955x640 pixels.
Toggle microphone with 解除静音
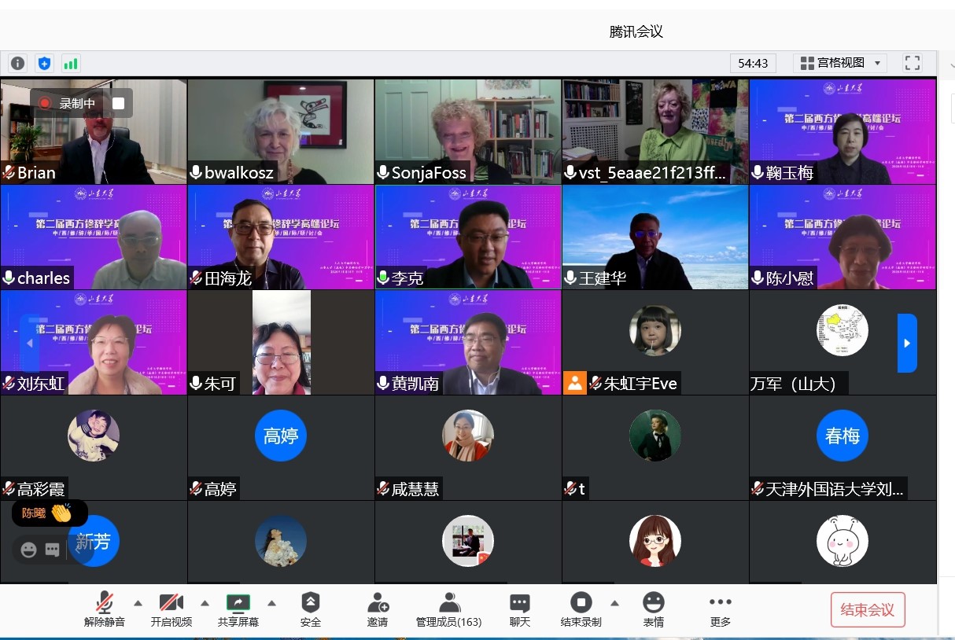(105, 609)
